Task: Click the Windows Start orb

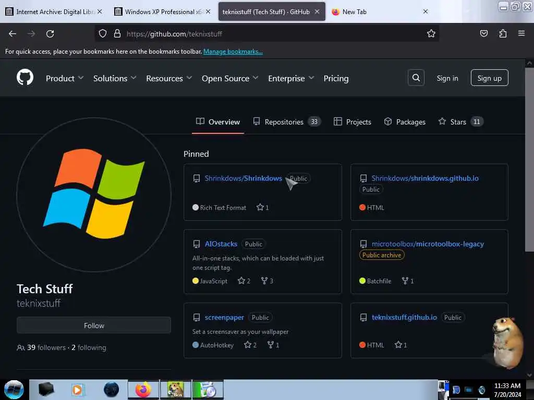Action: click(14, 390)
